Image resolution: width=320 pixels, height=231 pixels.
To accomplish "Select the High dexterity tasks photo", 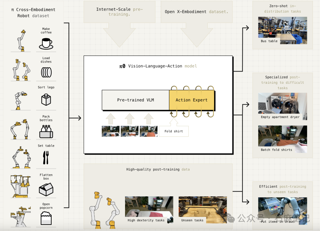I will click(x=149, y=210).
